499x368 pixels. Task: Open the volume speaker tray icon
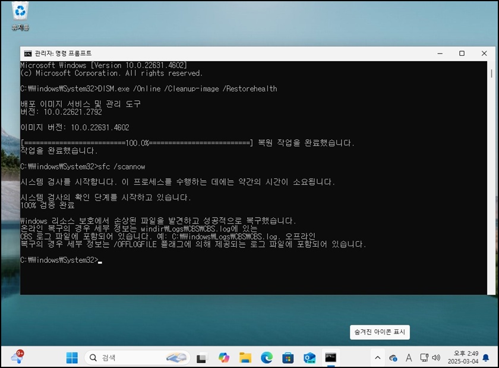click(x=436, y=358)
